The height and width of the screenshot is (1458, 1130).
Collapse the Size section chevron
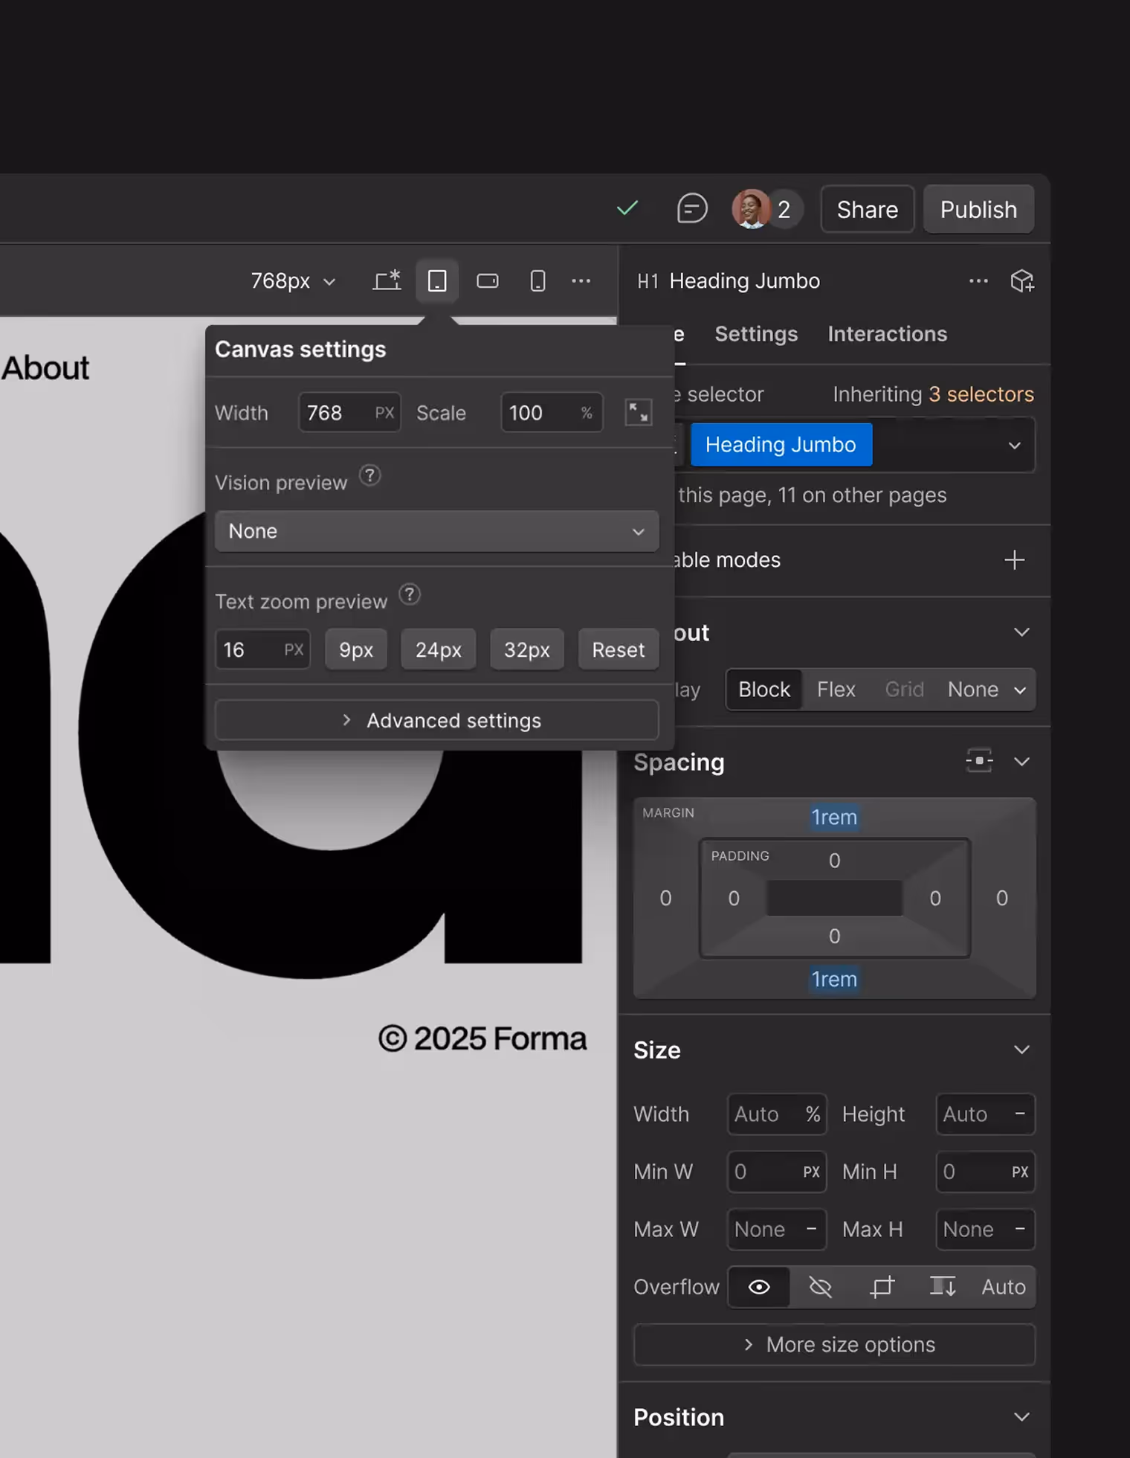(1022, 1050)
